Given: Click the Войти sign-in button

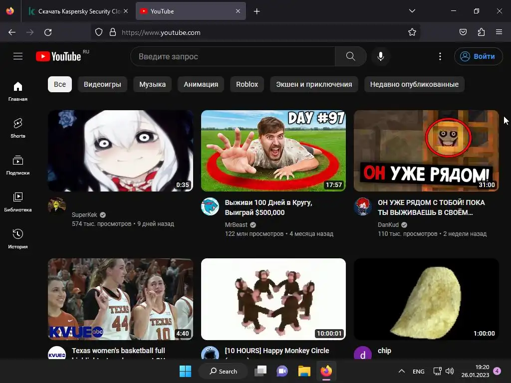Looking at the screenshot, I should pyautogui.click(x=478, y=56).
